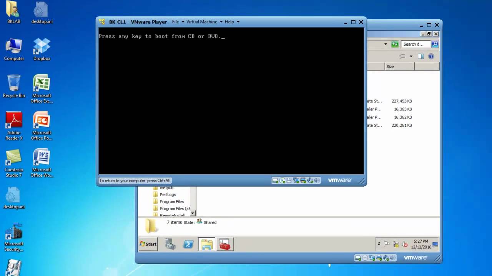This screenshot has height=276, width=492.
Task: Click the Action Center flag in the guest tray
Action: [387, 244]
